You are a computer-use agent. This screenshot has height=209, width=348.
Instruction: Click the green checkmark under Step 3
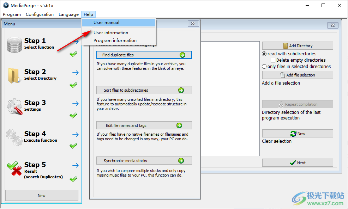coord(73,116)
